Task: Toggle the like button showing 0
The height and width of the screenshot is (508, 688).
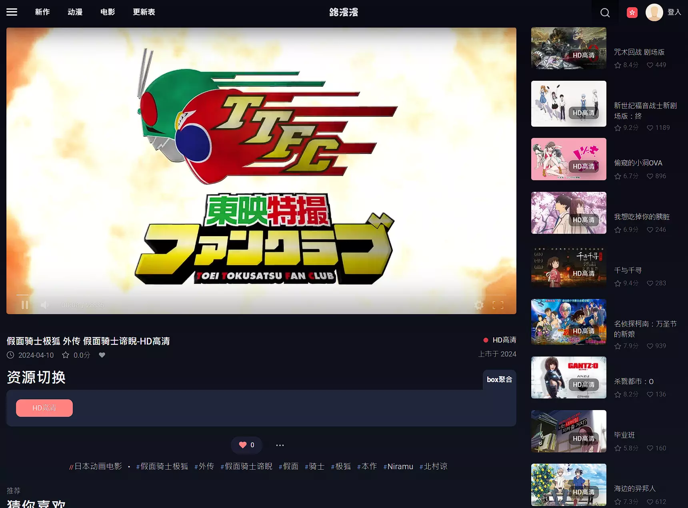Action: click(246, 445)
